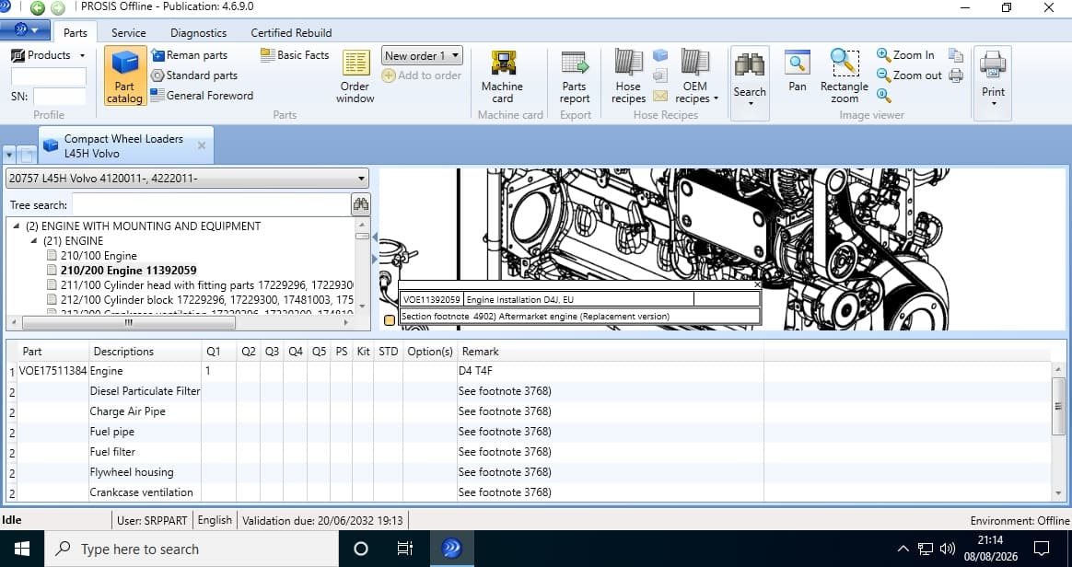Click the blue cube icon beside Hose recipes
The image size is (1072, 567).
tap(659, 55)
